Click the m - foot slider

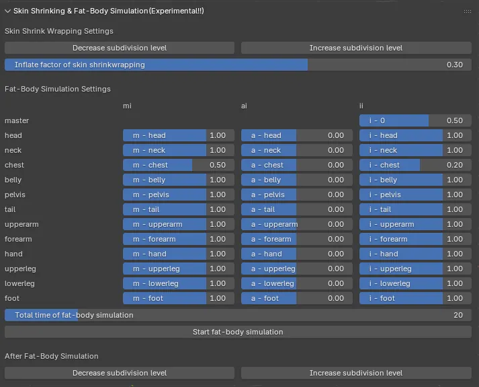[x=179, y=298]
